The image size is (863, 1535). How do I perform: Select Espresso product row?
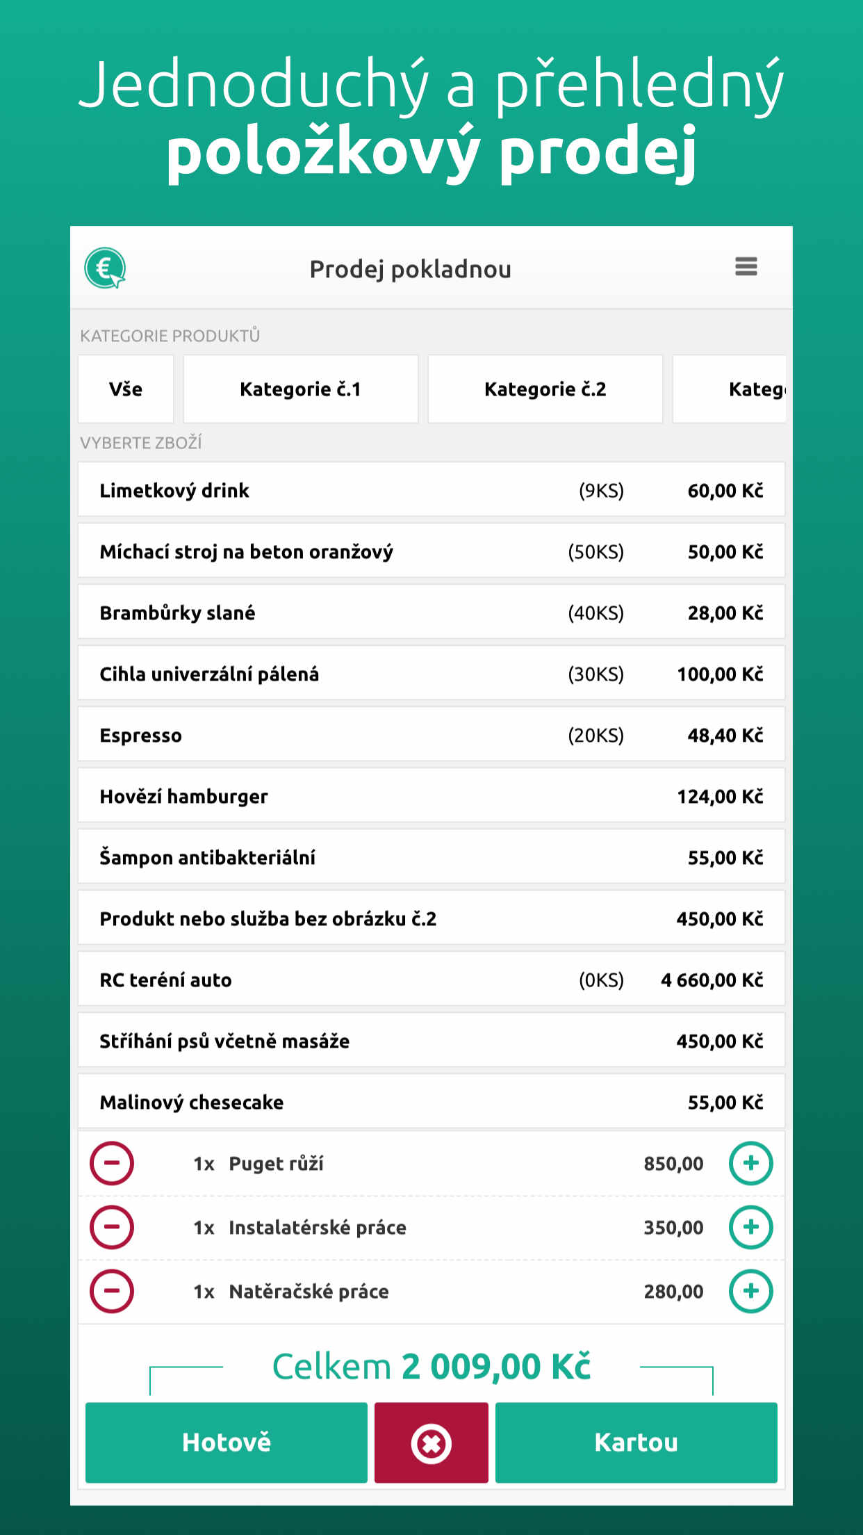click(431, 736)
